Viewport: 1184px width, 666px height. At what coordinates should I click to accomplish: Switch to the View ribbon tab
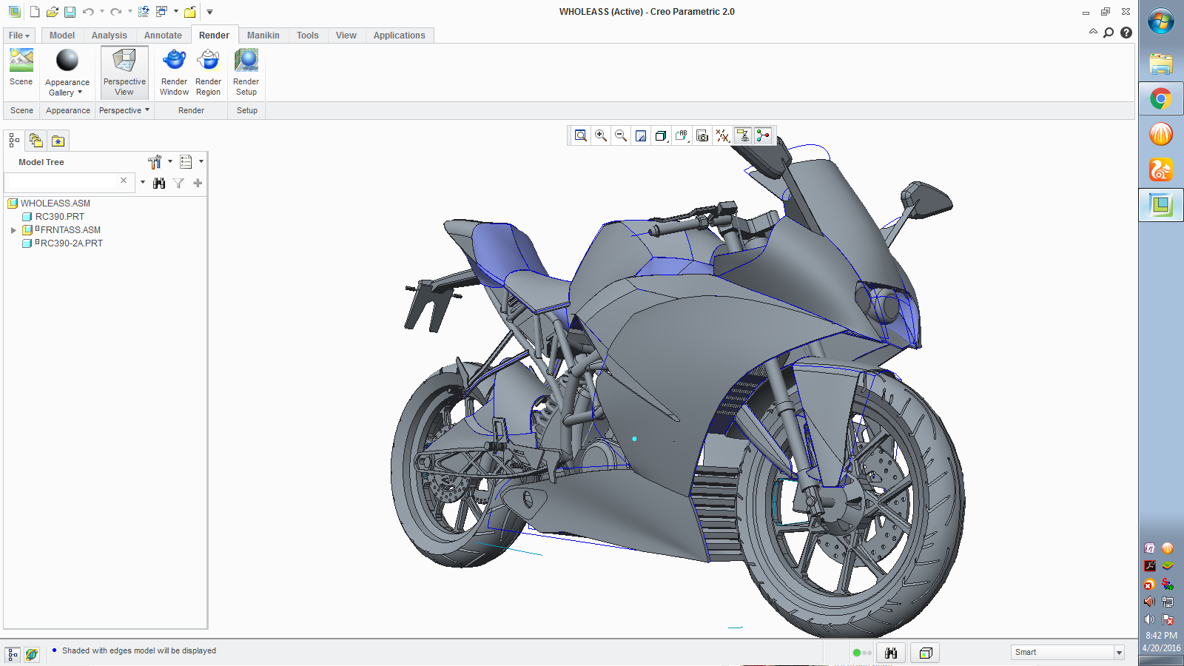click(x=346, y=36)
